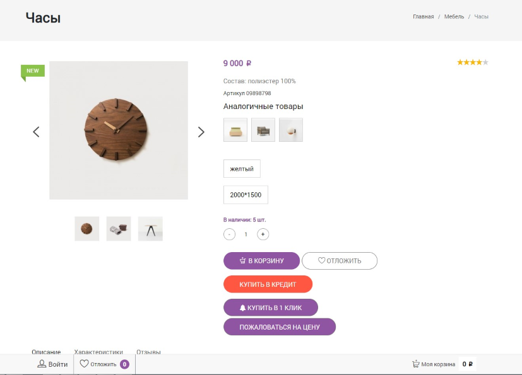
Task: Click the Часы page heading
Action: click(44, 18)
